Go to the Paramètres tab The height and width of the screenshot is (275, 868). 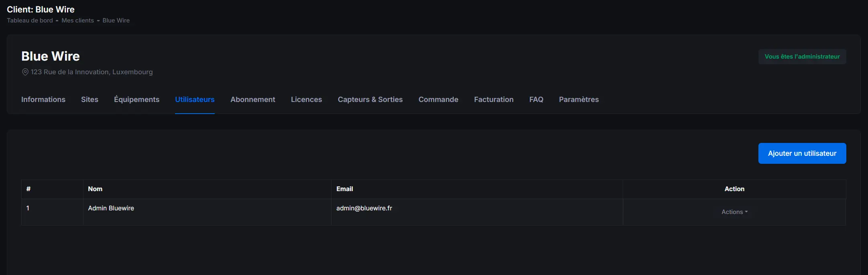point(579,100)
